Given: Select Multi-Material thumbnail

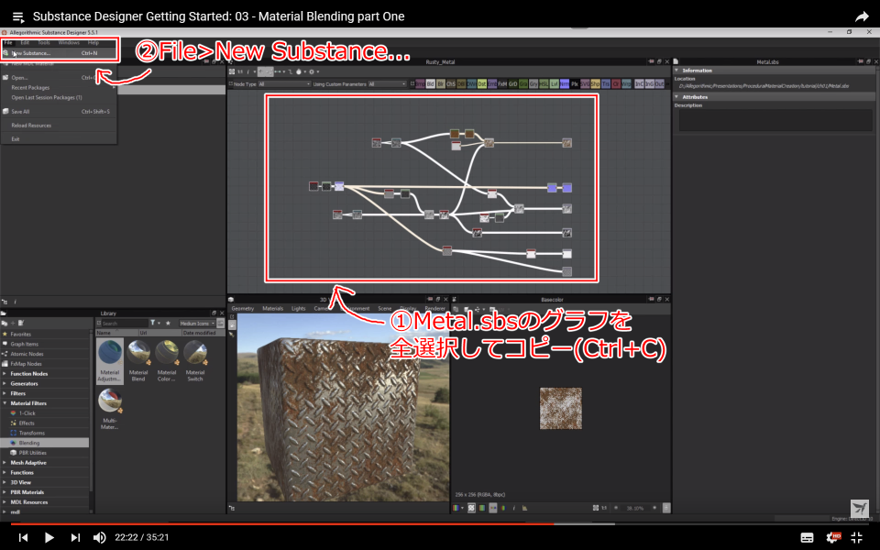Looking at the screenshot, I should [x=109, y=409].
